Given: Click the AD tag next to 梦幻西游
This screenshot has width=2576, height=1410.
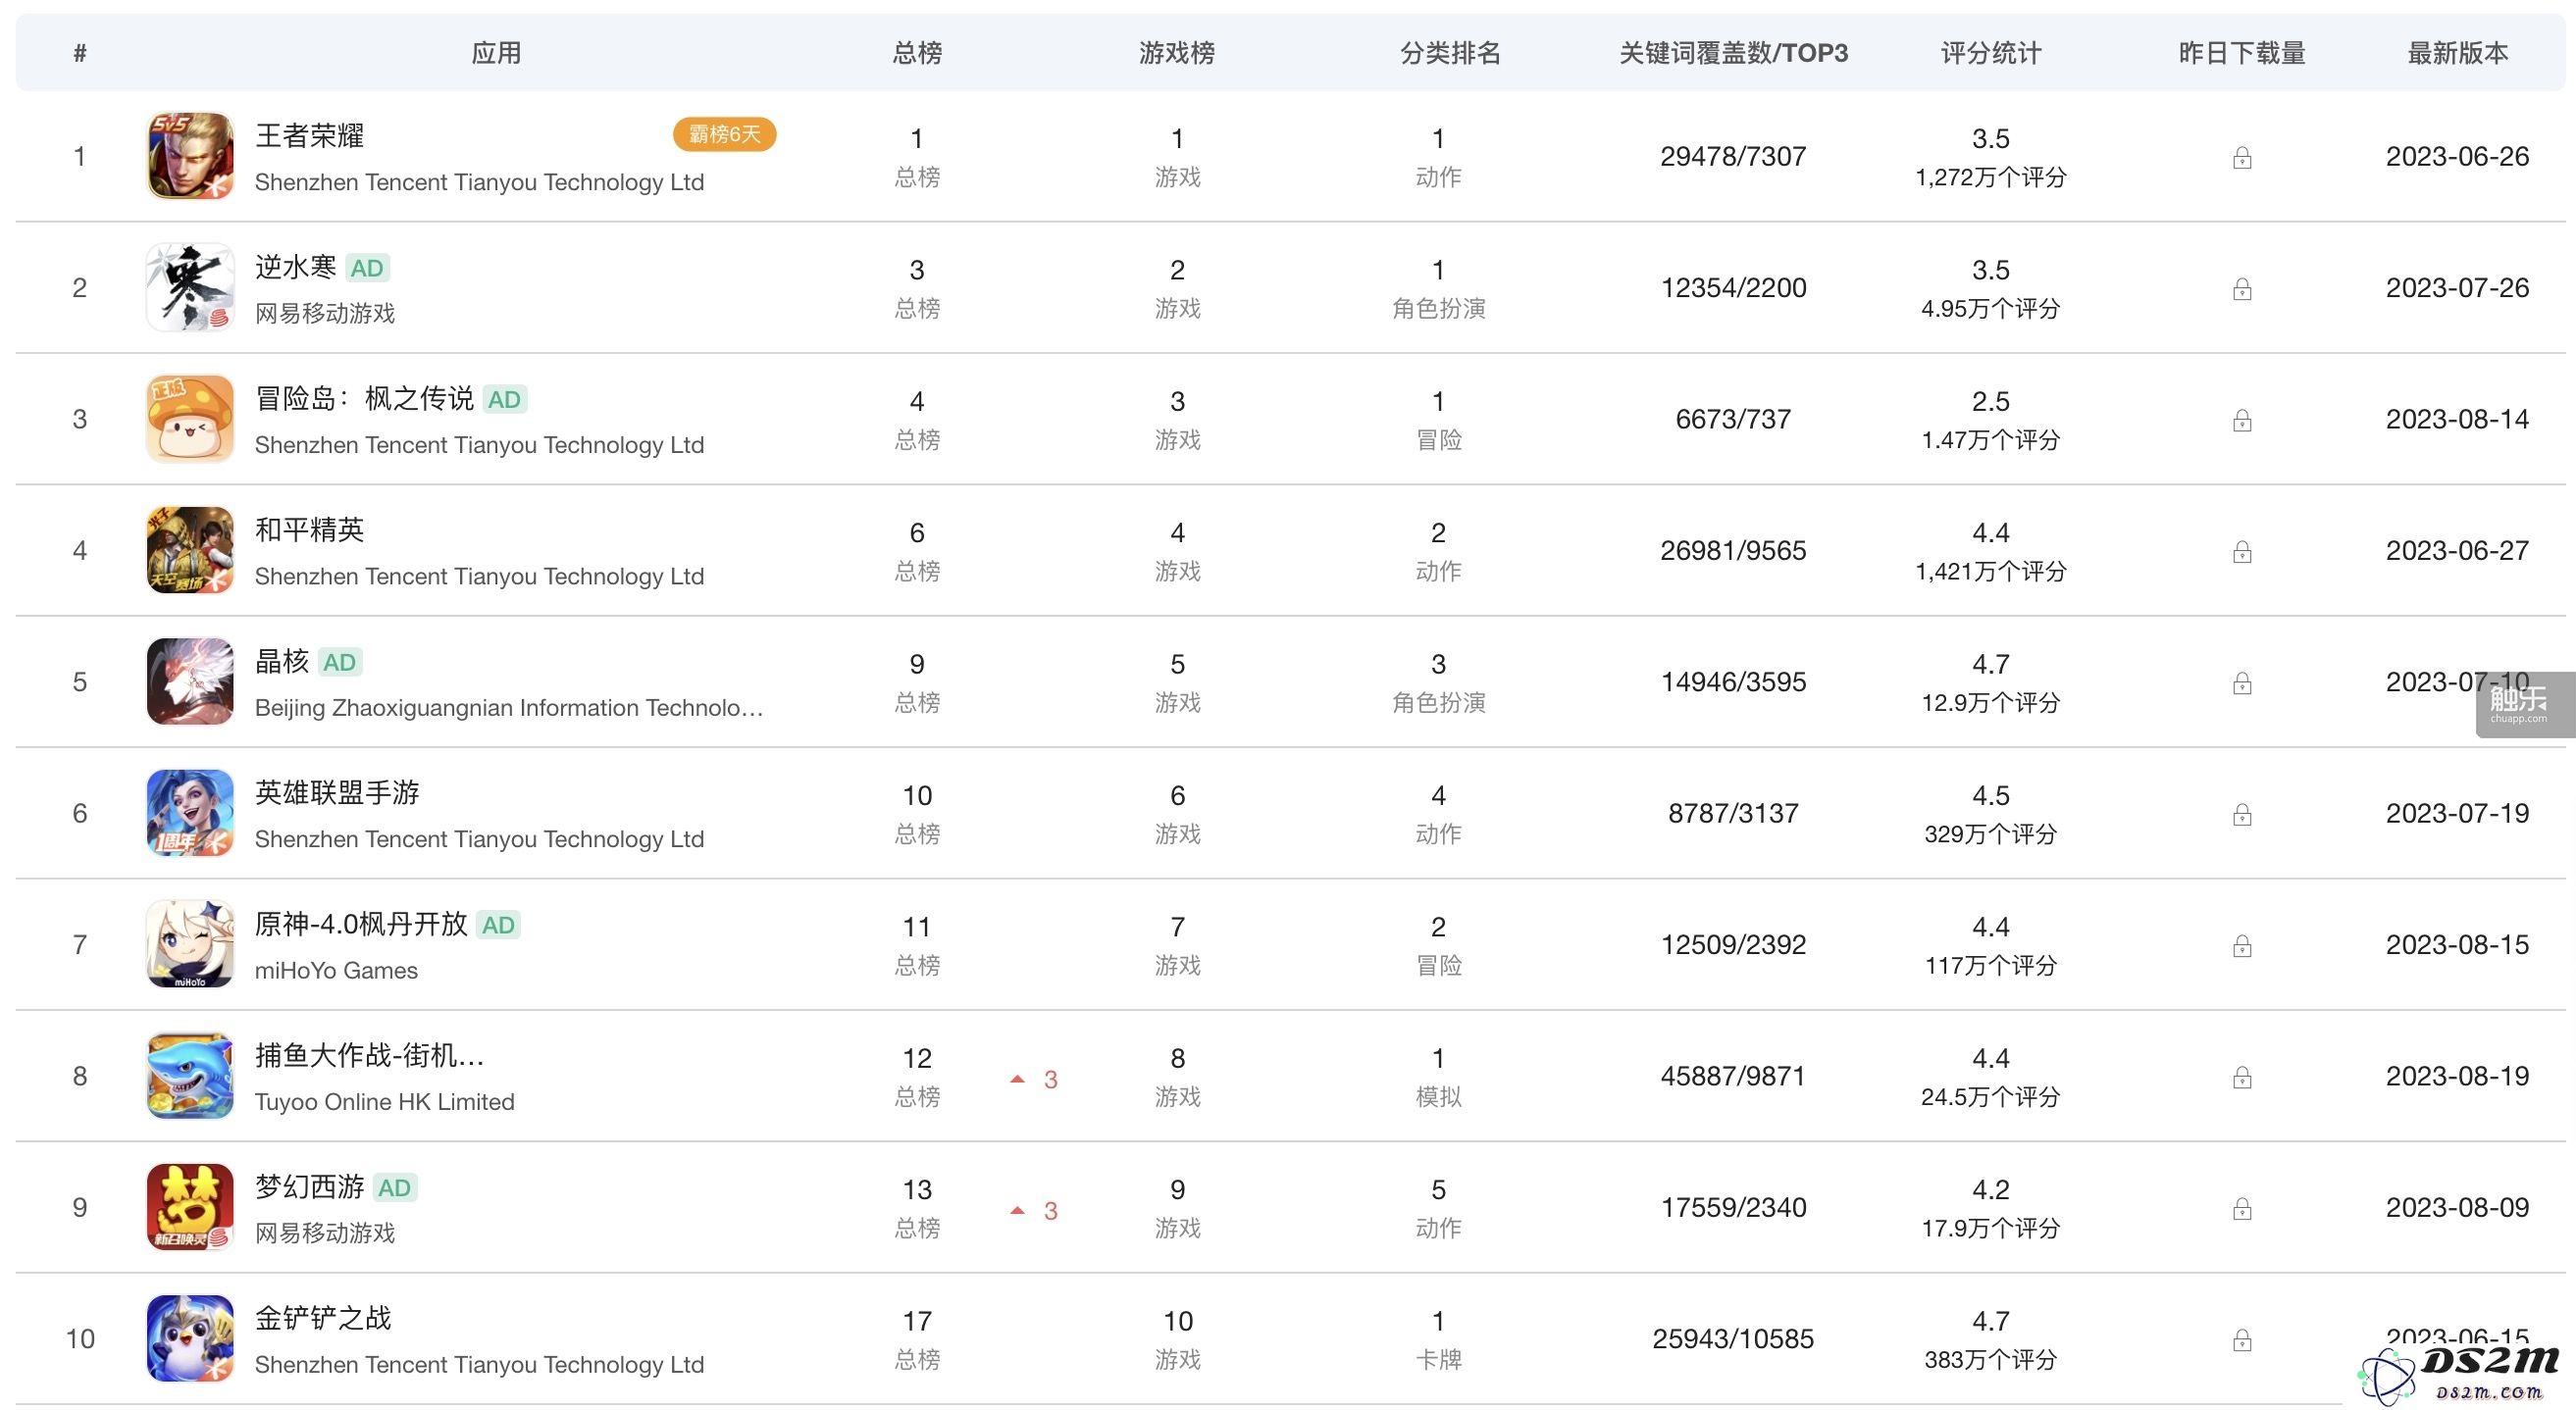Looking at the screenshot, I should click(394, 1188).
